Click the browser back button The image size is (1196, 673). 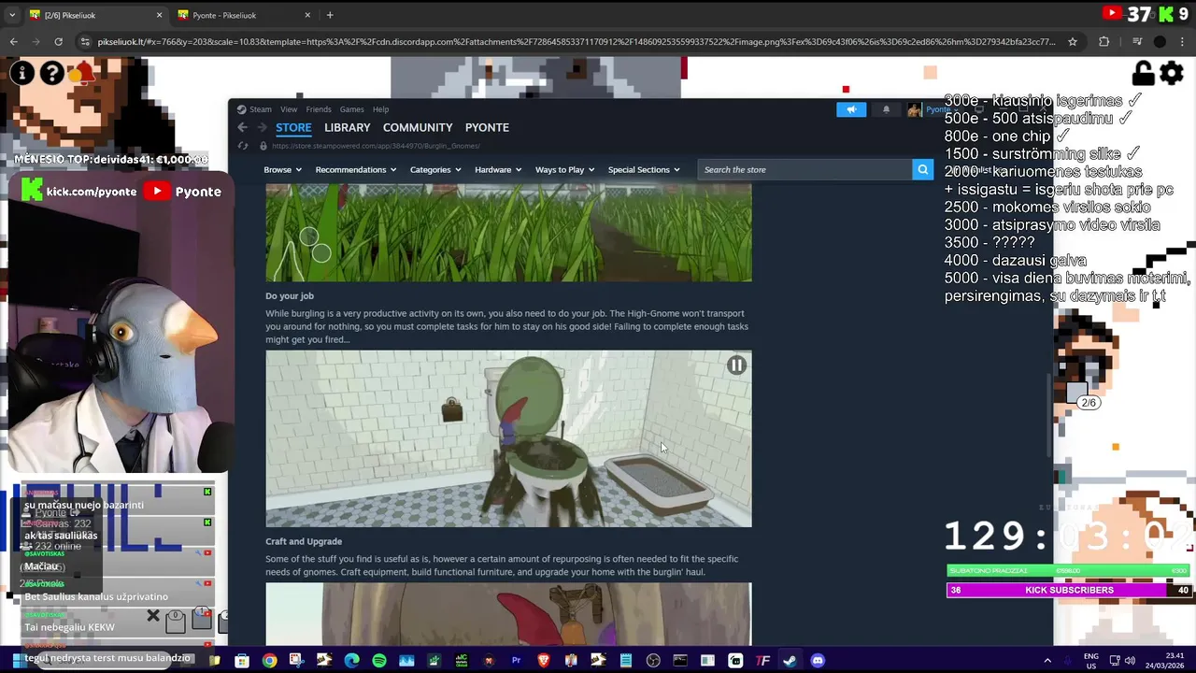point(13,41)
